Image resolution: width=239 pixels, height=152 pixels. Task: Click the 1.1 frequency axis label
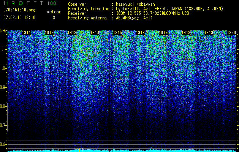point(3,49)
